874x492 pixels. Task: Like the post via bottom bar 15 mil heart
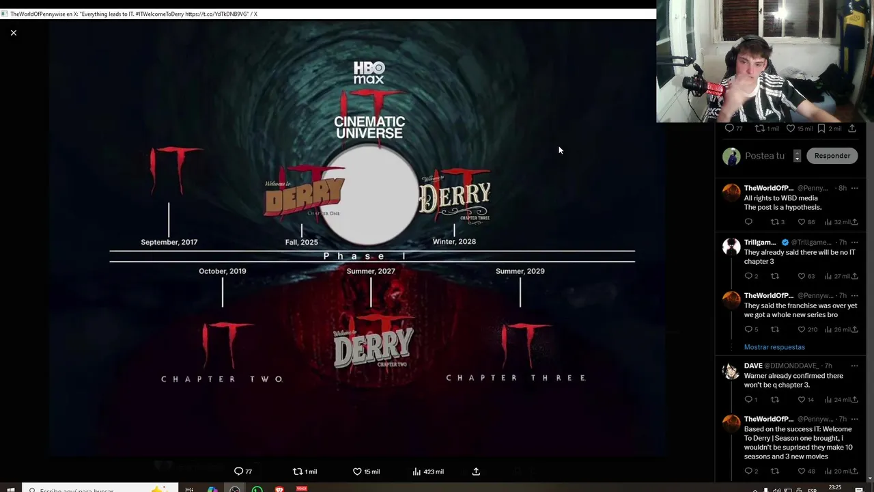[x=366, y=471]
